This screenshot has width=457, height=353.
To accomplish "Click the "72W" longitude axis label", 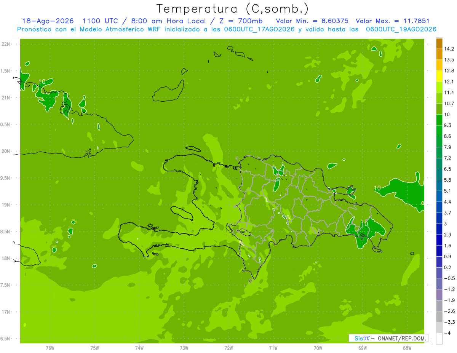I will (229, 348).
